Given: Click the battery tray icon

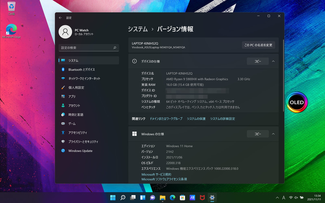Looking at the screenshot, I should coord(302,198).
